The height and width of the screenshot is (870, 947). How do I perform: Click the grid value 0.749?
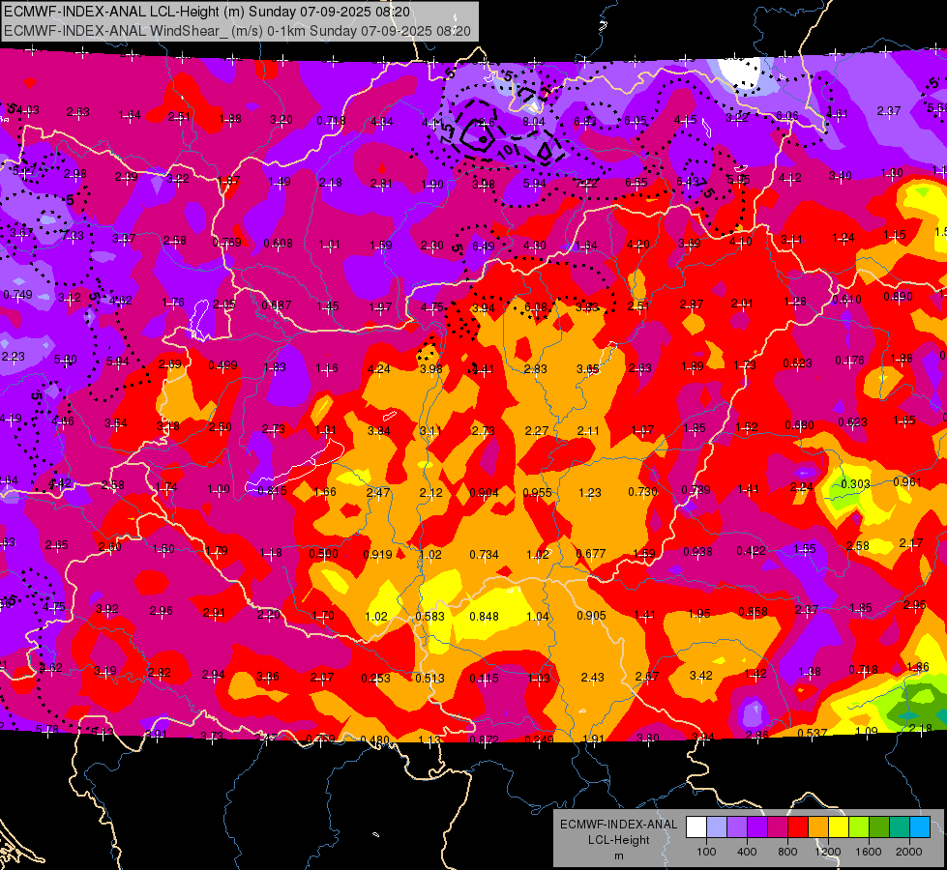point(18,295)
